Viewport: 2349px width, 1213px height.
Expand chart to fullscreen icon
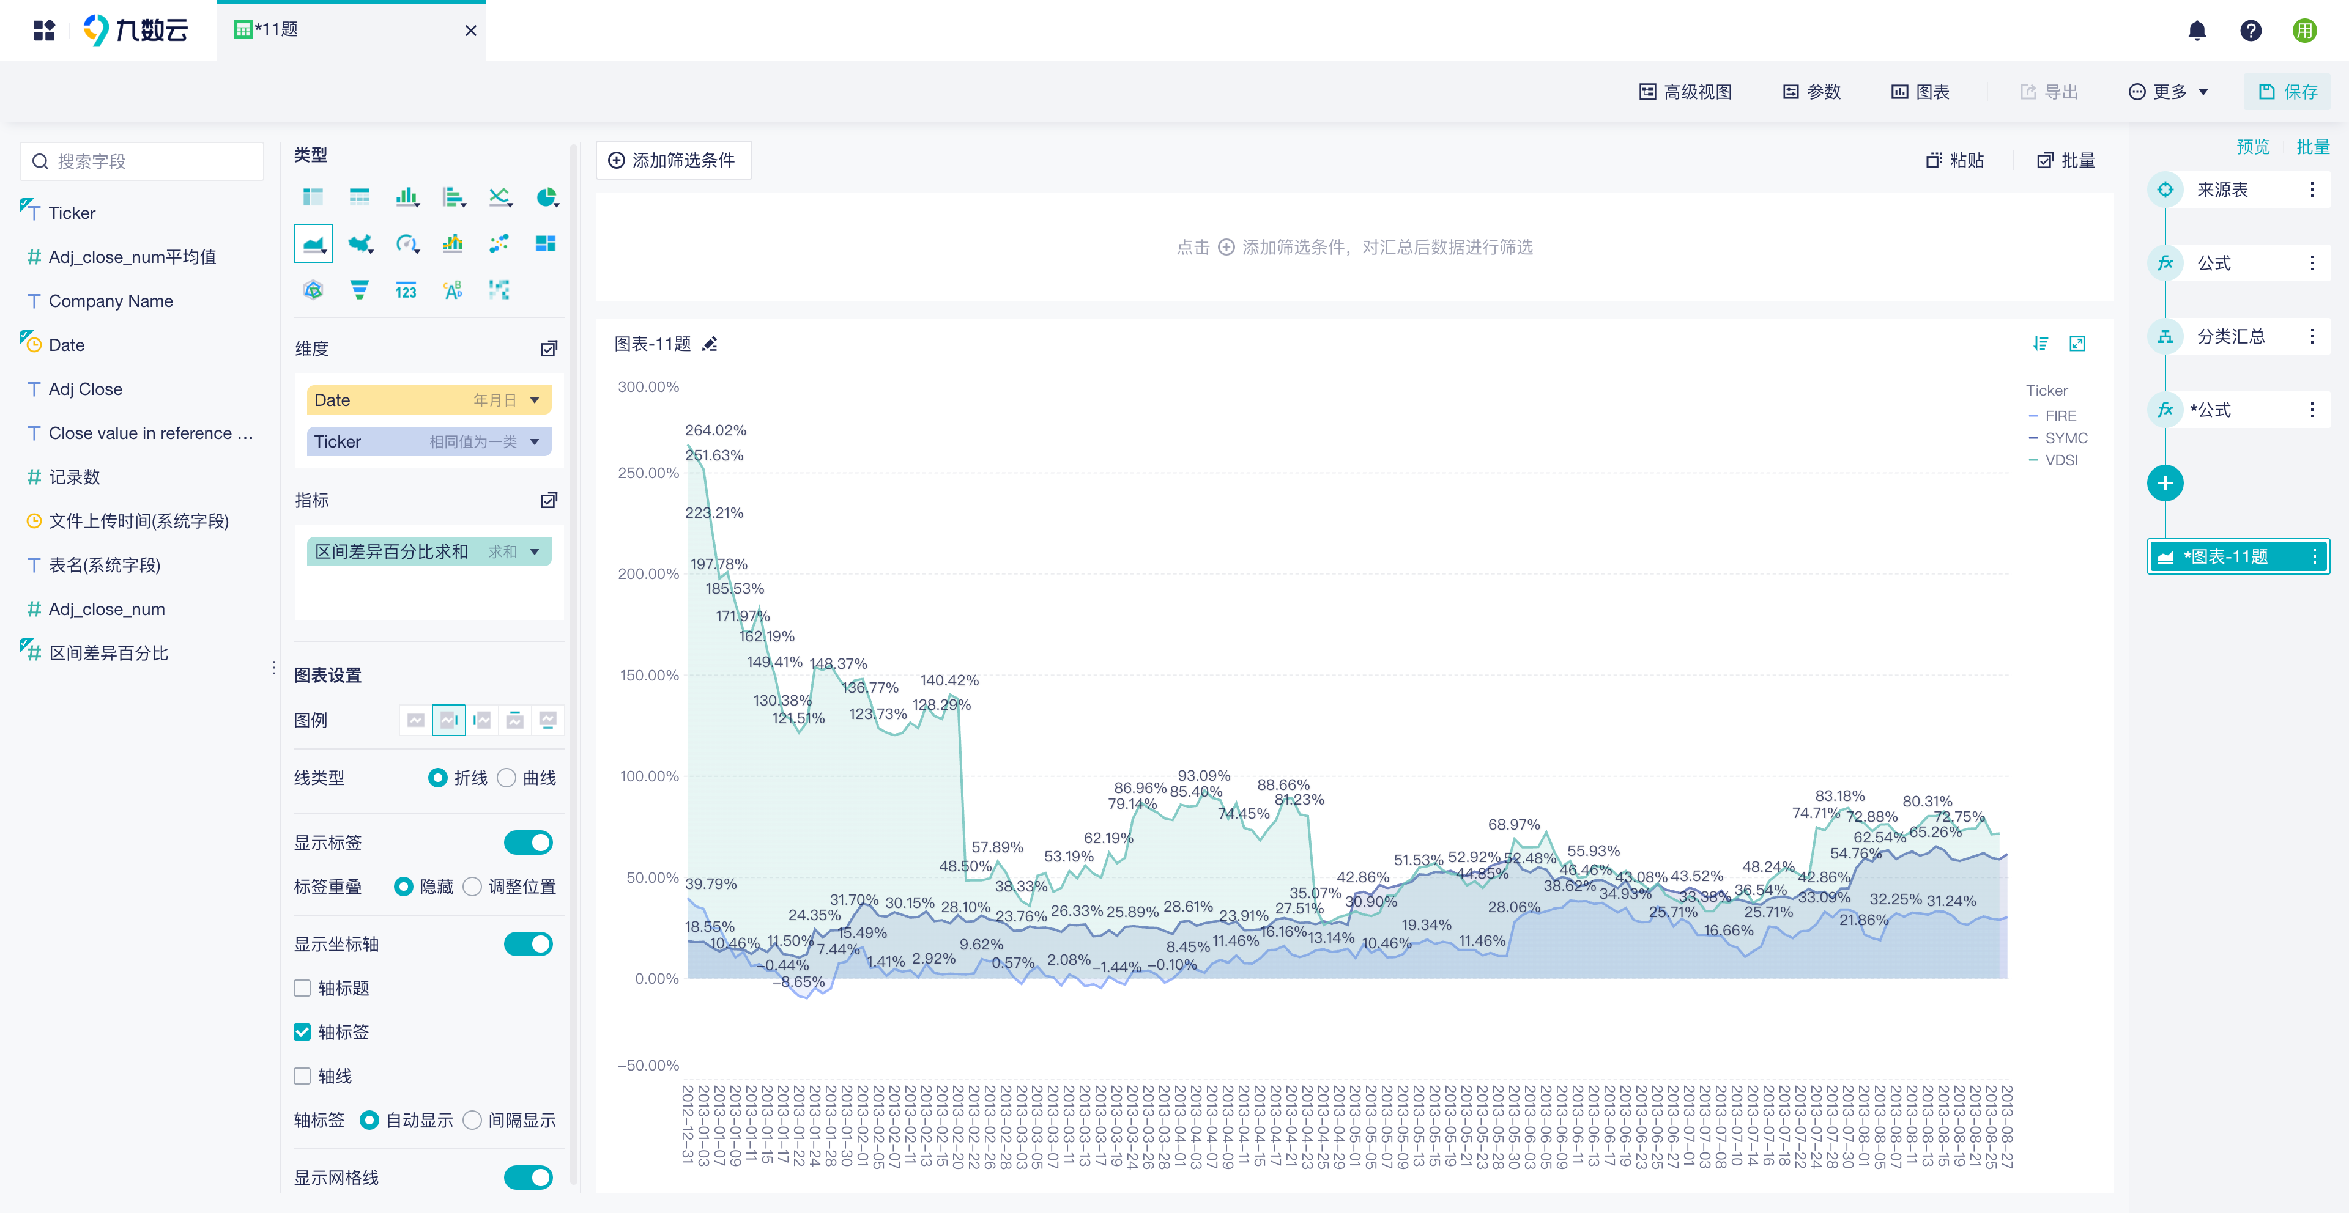pyautogui.click(x=2077, y=344)
